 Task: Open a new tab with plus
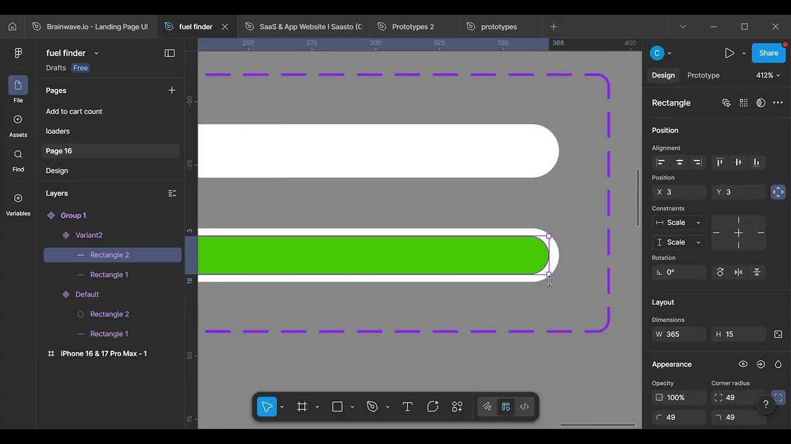coord(554,27)
